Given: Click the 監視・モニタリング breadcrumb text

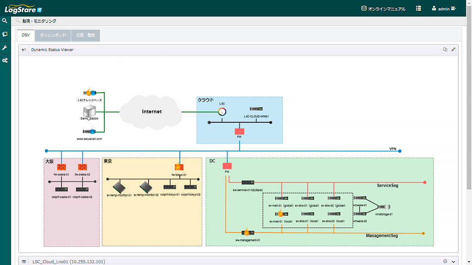Looking at the screenshot, I should (39, 21).
